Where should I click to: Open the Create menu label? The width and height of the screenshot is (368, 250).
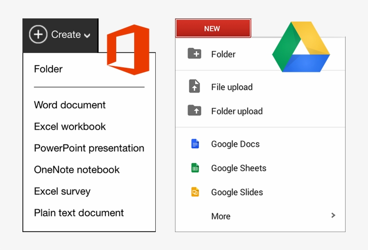pos(66,34)
